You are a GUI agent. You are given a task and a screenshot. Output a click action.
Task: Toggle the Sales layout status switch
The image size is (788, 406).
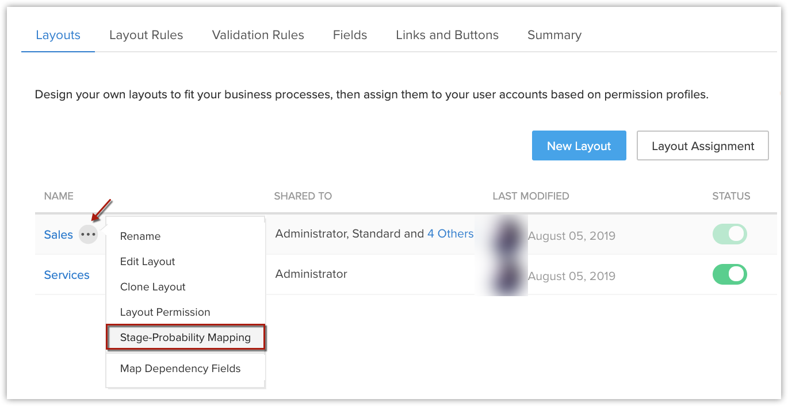pyautogui.click(x=729, y=235)
